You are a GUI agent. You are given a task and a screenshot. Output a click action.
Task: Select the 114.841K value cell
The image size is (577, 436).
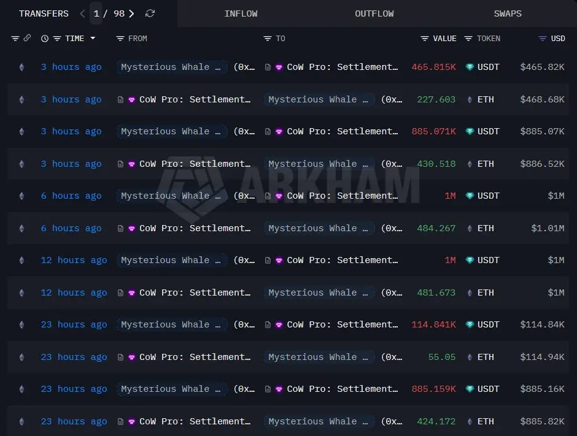[433, 324]
